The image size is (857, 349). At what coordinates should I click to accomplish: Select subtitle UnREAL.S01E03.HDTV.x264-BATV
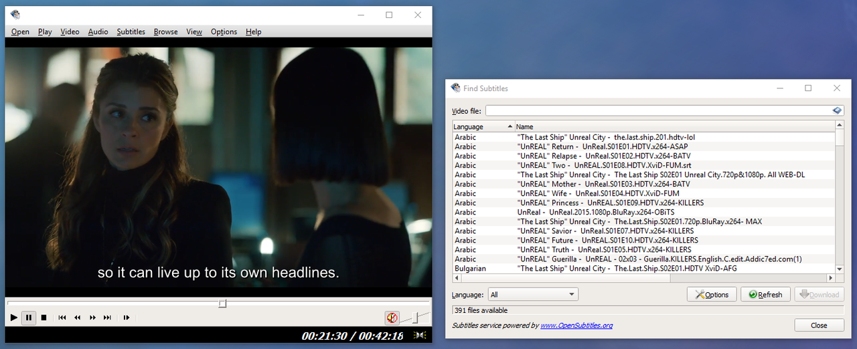643,184
